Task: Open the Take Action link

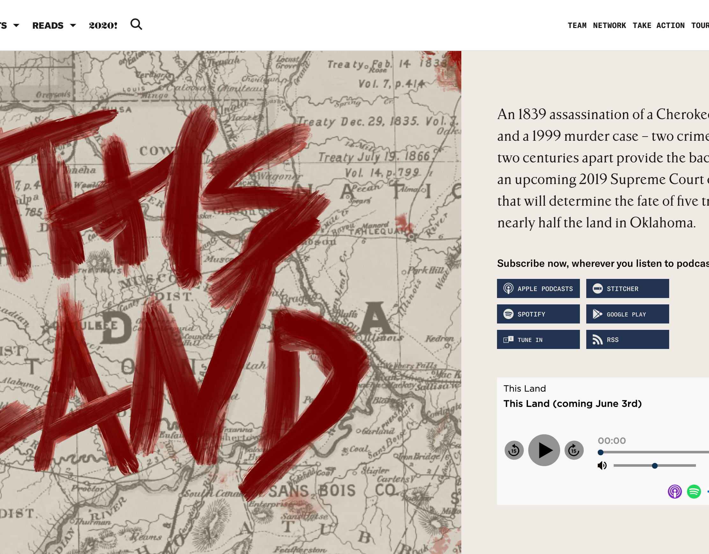Action: tap(658, 25)
